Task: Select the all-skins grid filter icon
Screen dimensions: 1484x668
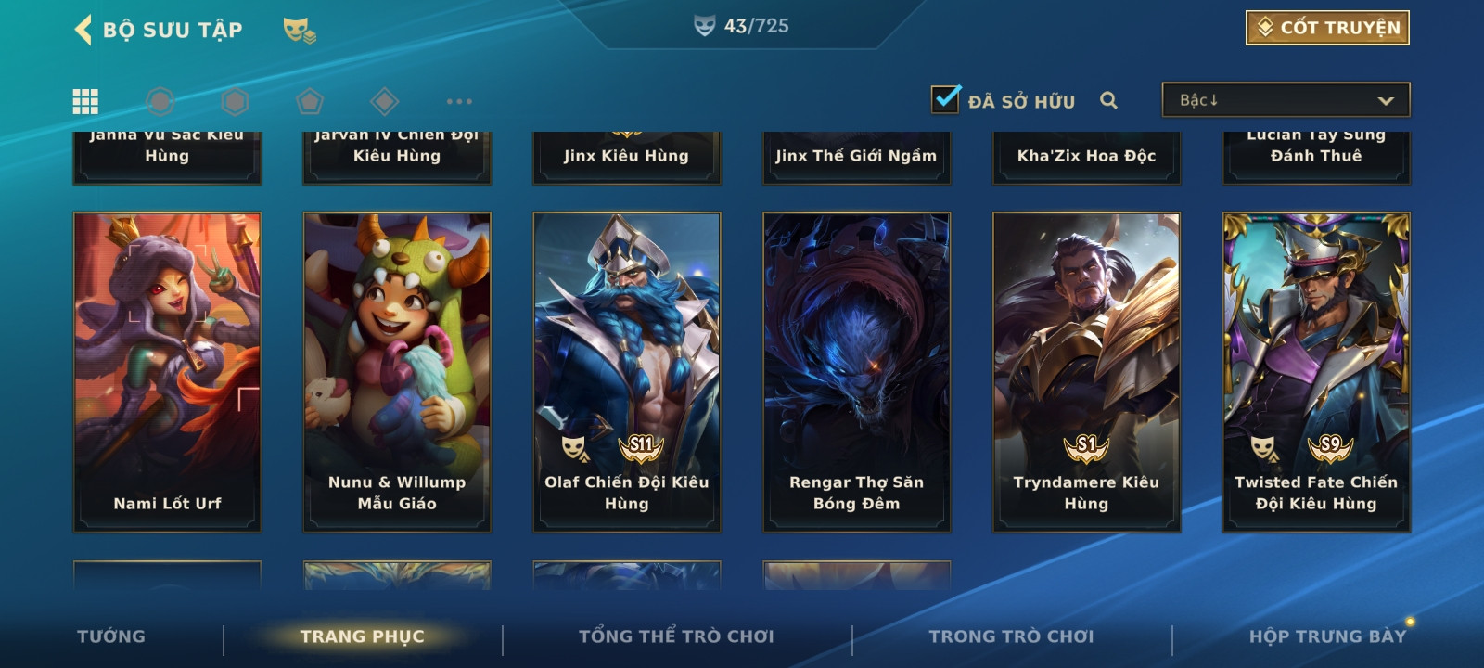Action: pos(85,101)
